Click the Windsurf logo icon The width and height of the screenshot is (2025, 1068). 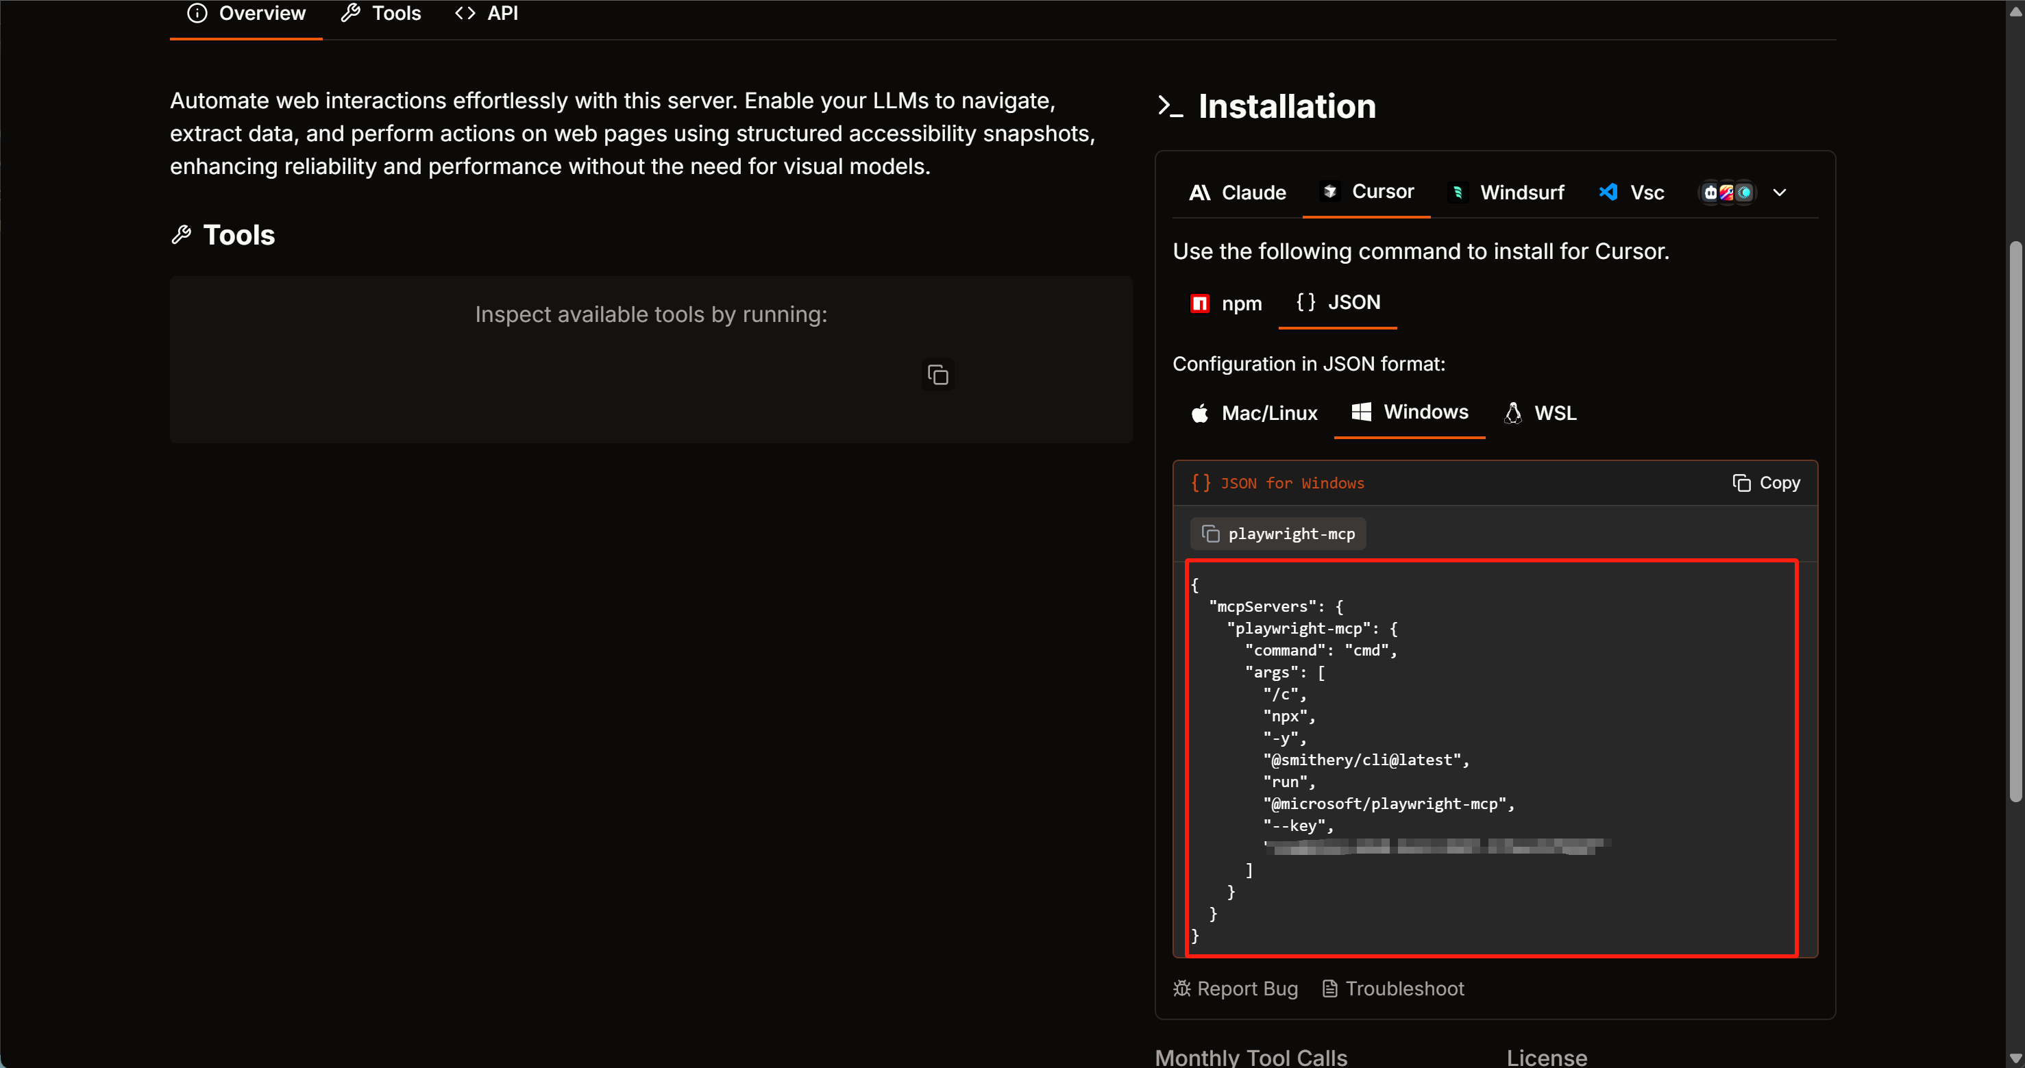1458,193
